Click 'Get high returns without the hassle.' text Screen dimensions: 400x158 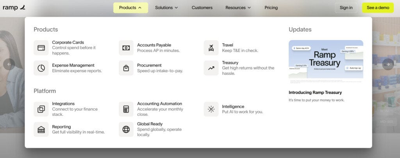(248, 71)
